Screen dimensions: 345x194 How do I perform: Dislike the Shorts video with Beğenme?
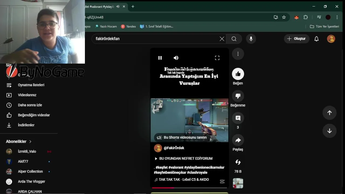(x=238, y=96)
